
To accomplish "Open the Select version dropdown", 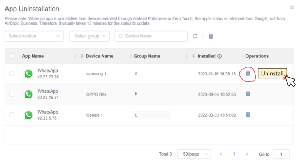I will click(x=34, y=36).
